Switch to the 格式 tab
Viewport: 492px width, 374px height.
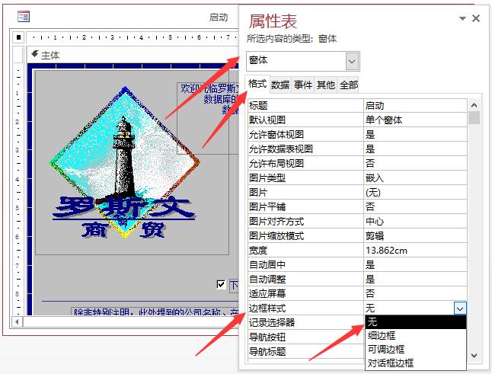257,84
